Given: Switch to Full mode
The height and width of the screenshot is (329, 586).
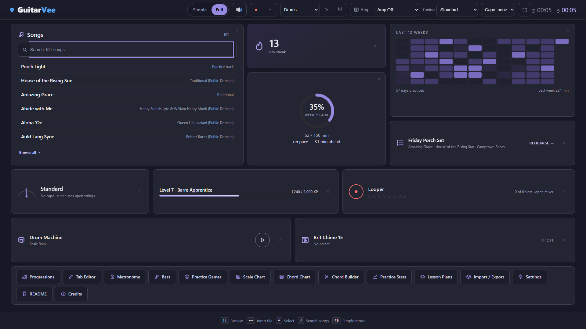Looking at the screenshot, I should pos(219,10).
